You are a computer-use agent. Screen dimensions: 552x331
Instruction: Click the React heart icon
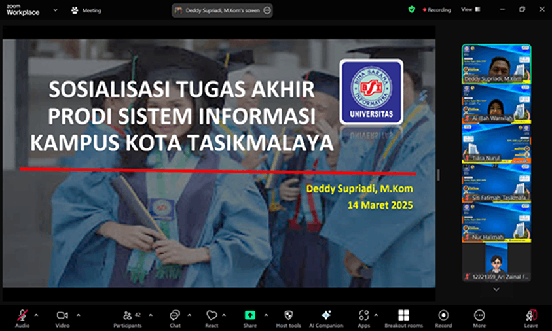click(x=212, y=315)
